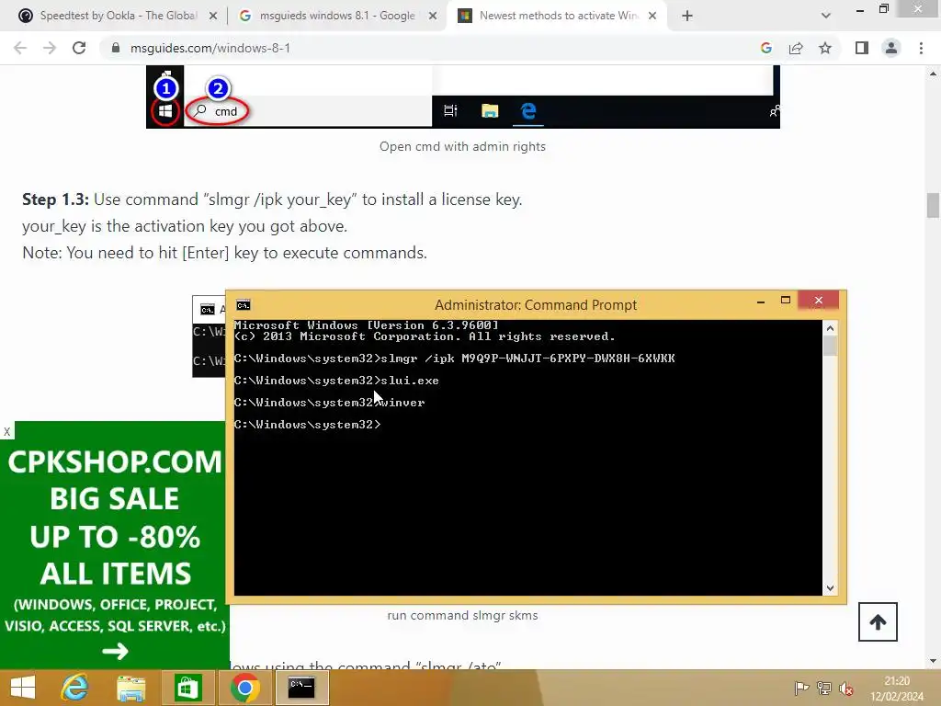Minimize the Chrome browser window
Image resolution: width=941 pixels, height=706 pixels.
click(x=860, y=9)
